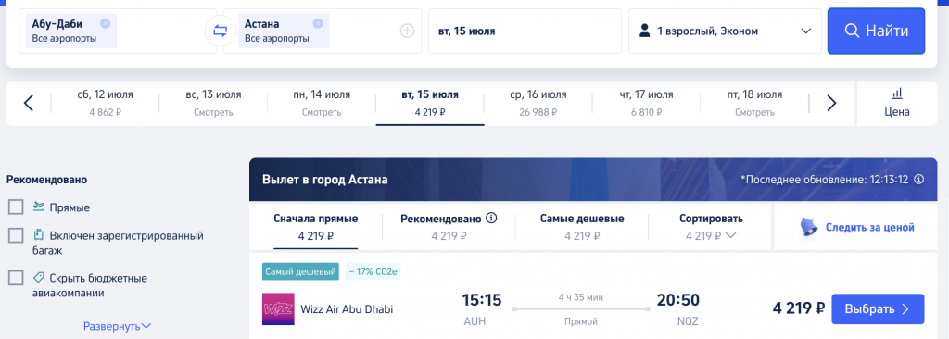Expand the Сортировать sorting dropdown
The image size is (949, 339).
[x=711, y=227]
